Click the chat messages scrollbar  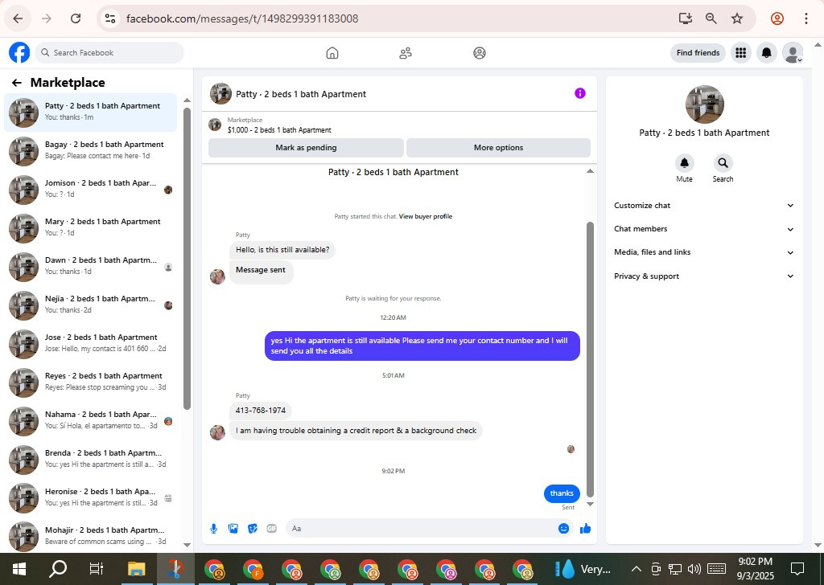tap(590, 359)
